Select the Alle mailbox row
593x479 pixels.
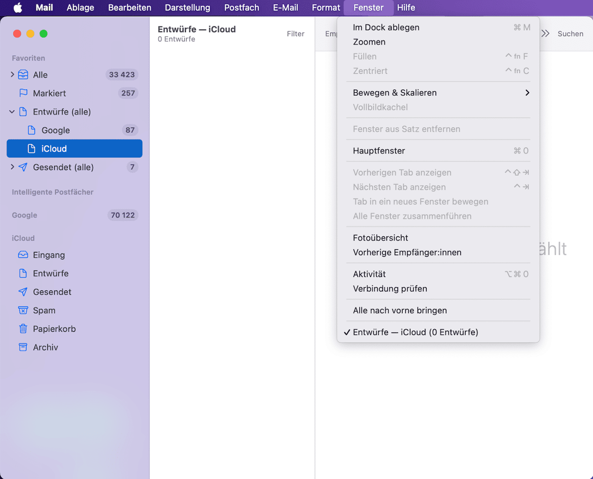click(x=75, y=75)
